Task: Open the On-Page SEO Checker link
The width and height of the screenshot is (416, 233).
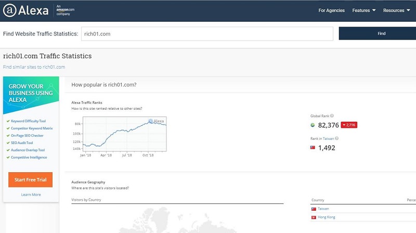Action: [x=27, y=135]
